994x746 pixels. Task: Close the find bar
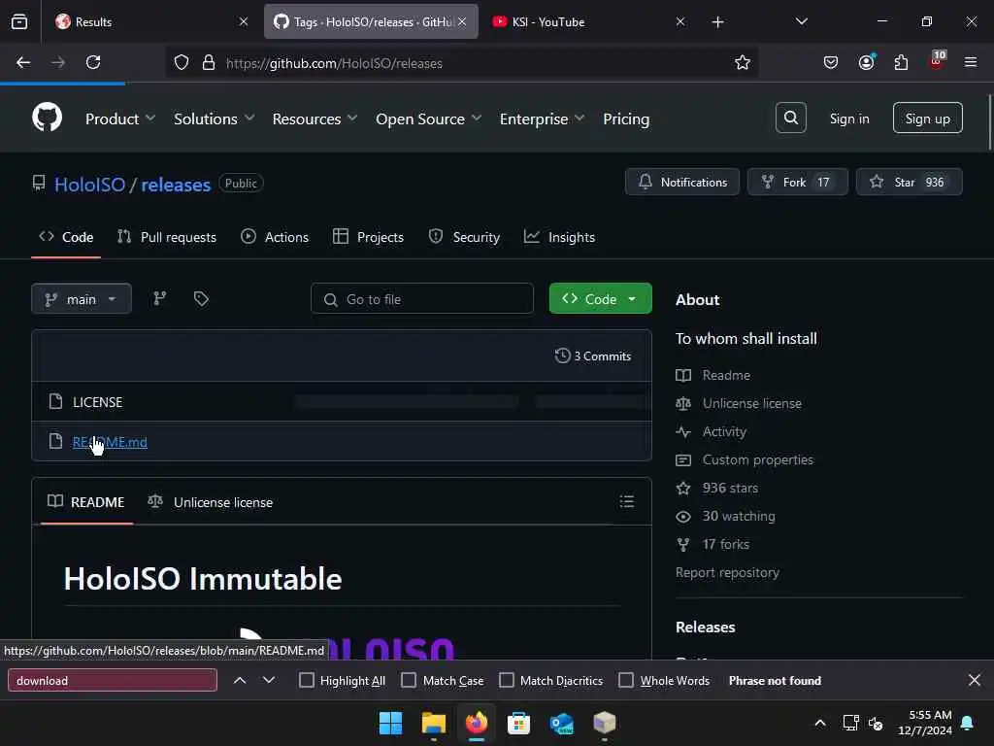point(975,681)
